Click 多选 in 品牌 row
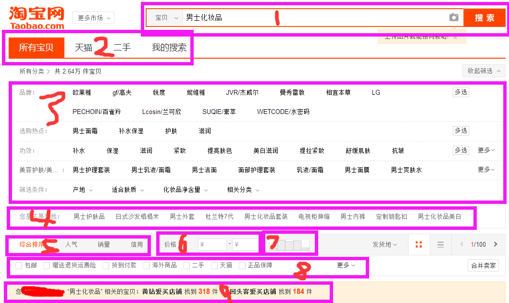Image resolution: width=509 pixels, height=303 pixels. 460,92
